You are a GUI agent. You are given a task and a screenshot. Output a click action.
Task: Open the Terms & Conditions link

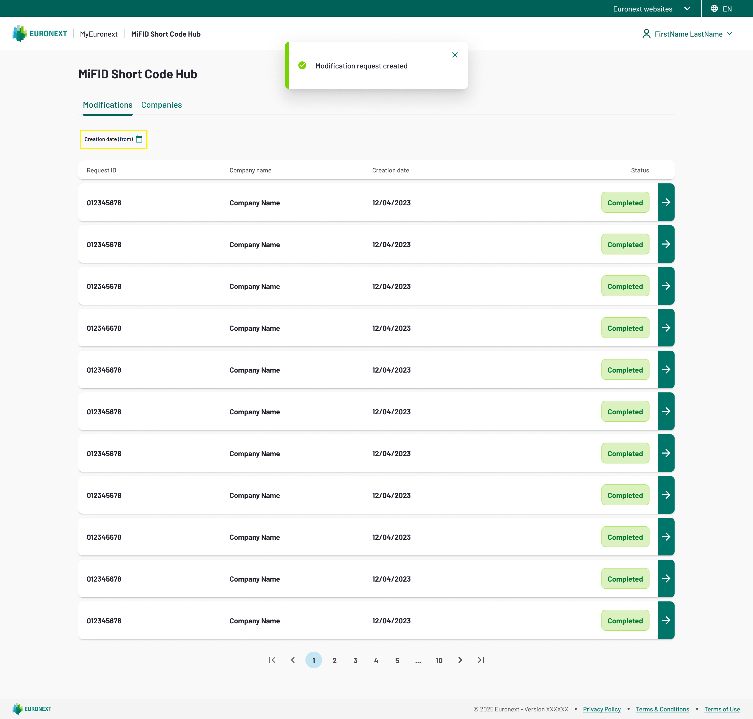[662, 709]
